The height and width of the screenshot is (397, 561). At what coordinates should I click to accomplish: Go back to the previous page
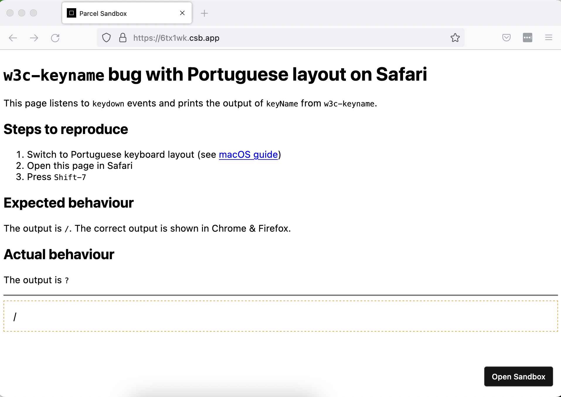13,38
